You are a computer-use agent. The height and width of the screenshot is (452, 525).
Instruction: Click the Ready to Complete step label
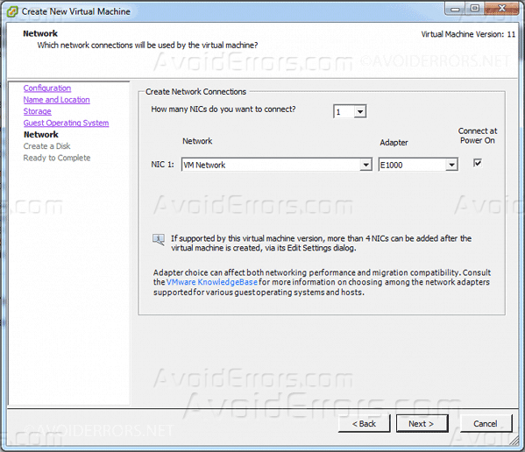click(x=57, y=158)
